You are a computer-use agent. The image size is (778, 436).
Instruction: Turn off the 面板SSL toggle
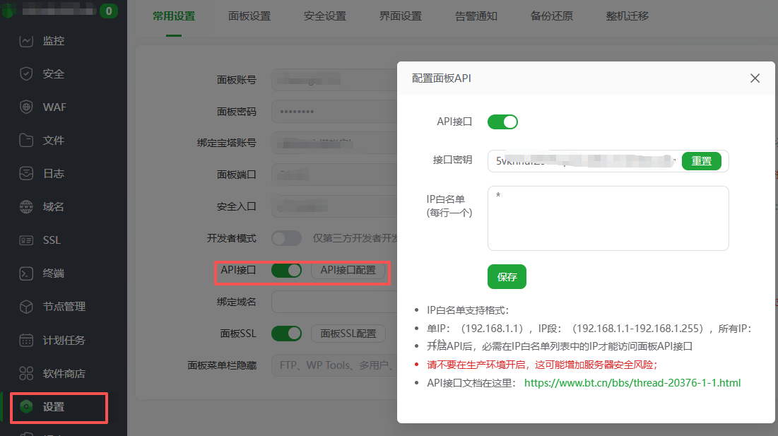[286, 333]
